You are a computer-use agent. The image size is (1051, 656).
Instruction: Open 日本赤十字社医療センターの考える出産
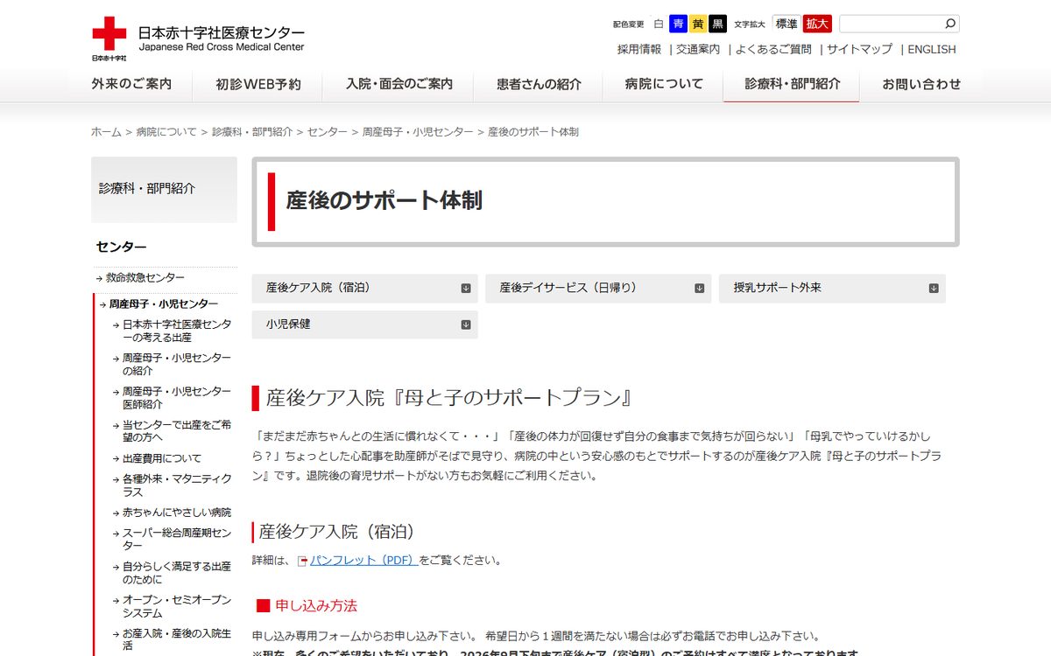(x=178, y=331)
